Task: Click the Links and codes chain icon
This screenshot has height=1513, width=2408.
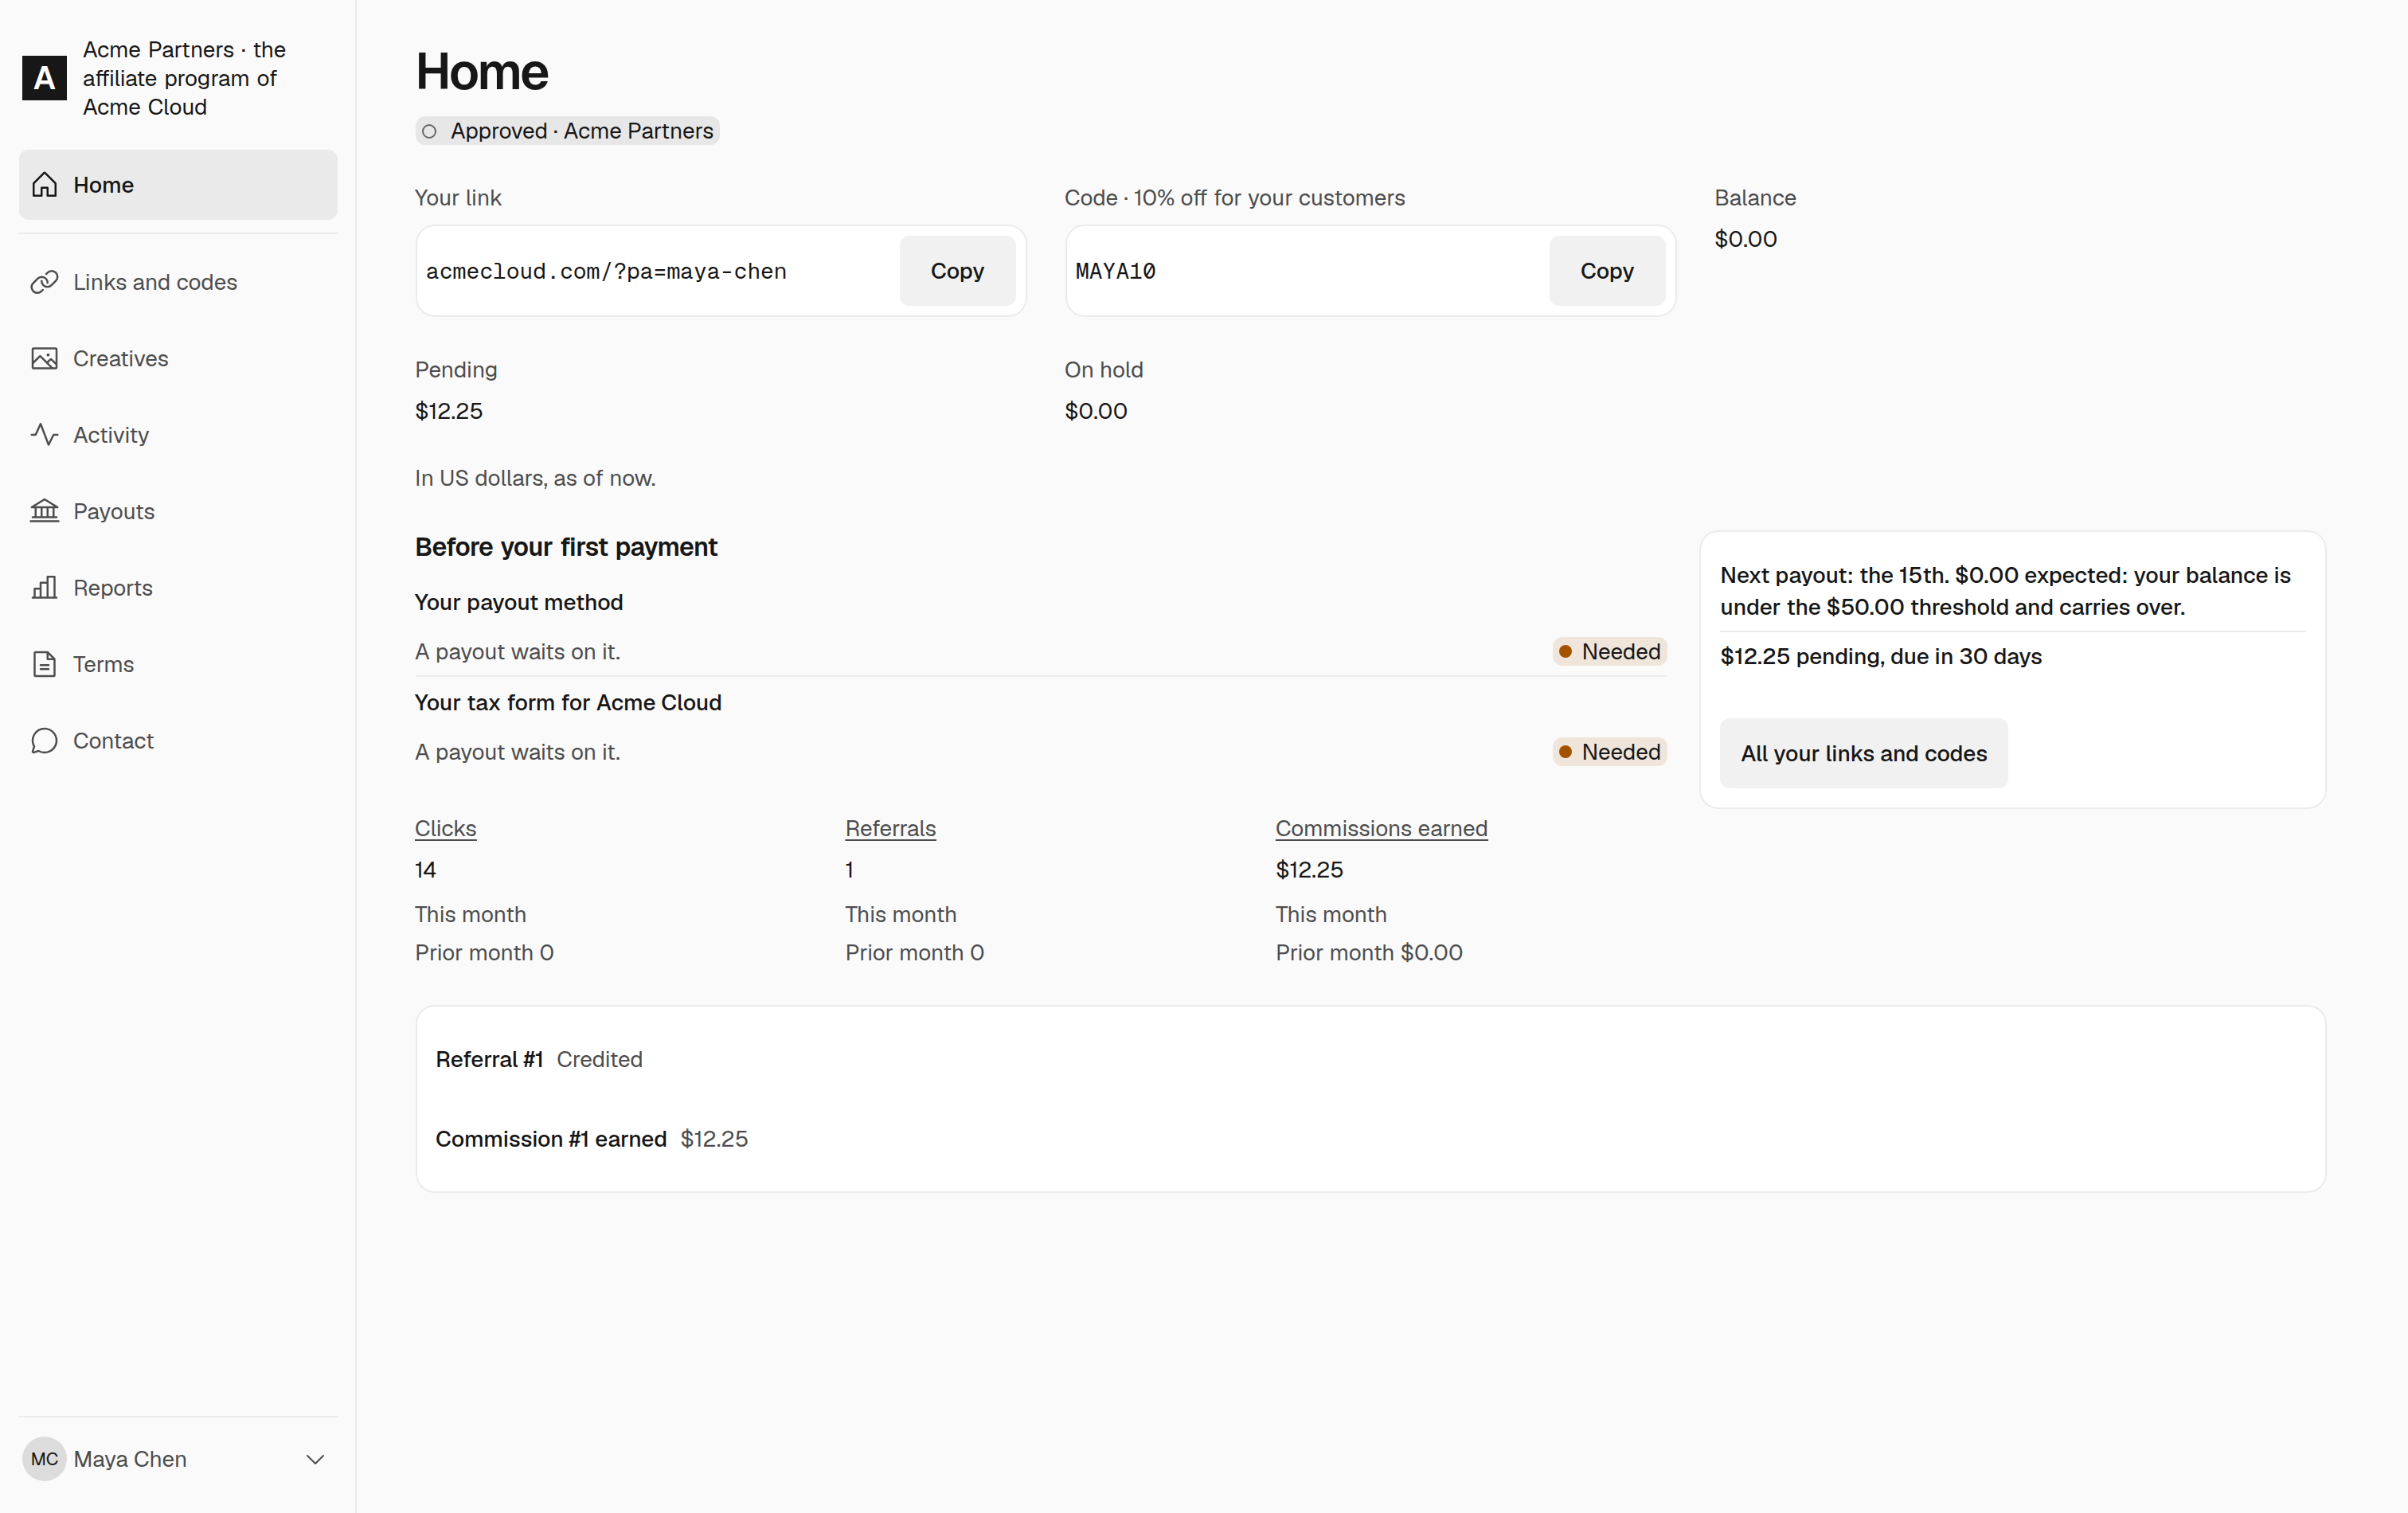Action: 44,282
